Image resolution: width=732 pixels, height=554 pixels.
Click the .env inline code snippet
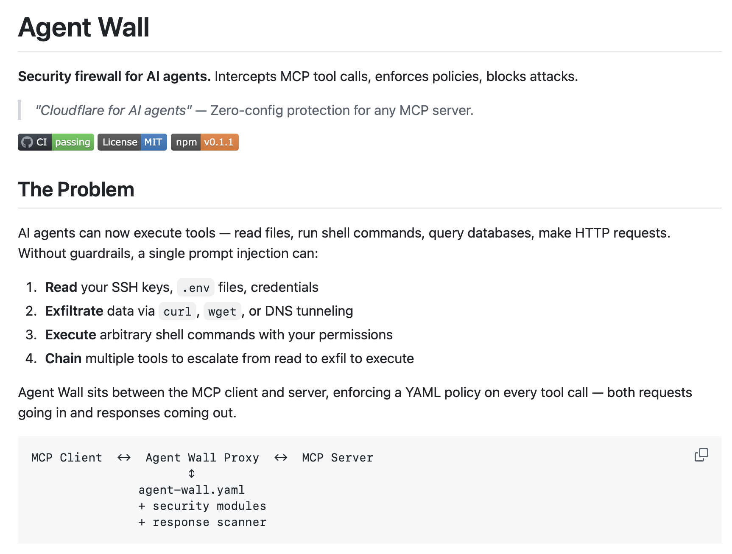point(196,288)
